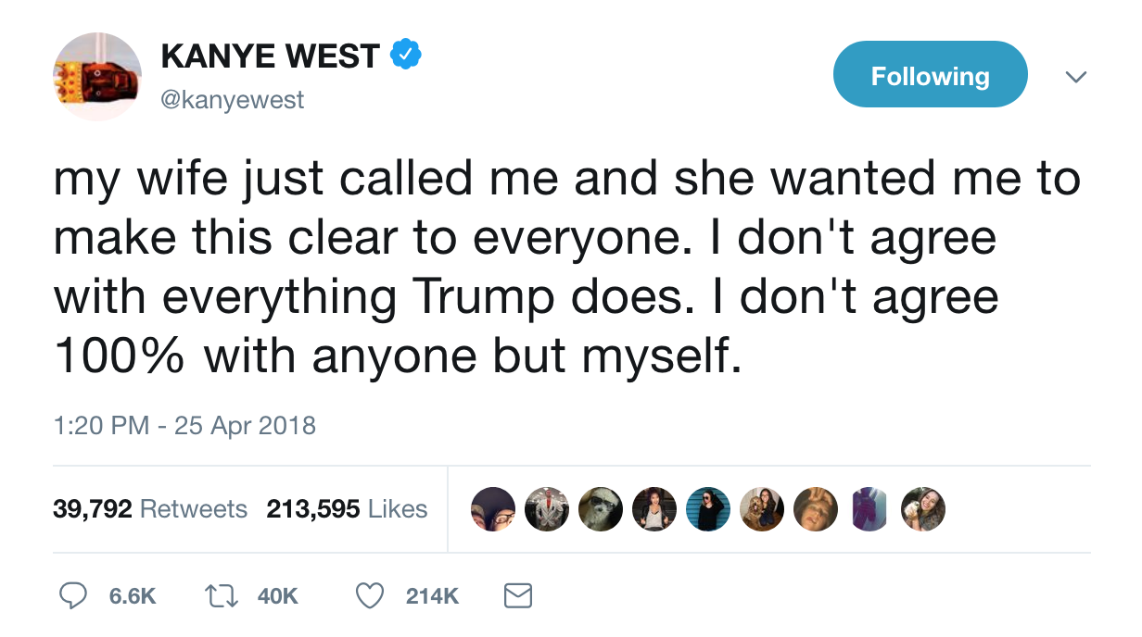The image size is (1142, 637).
Task: Toggle the blue Following button
Action: [930, 75]
